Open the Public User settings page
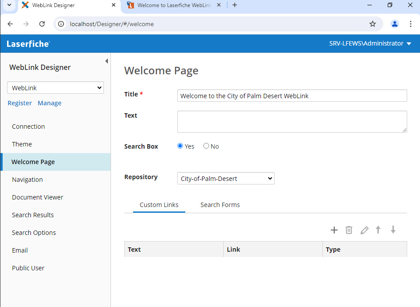 (28, 268)
